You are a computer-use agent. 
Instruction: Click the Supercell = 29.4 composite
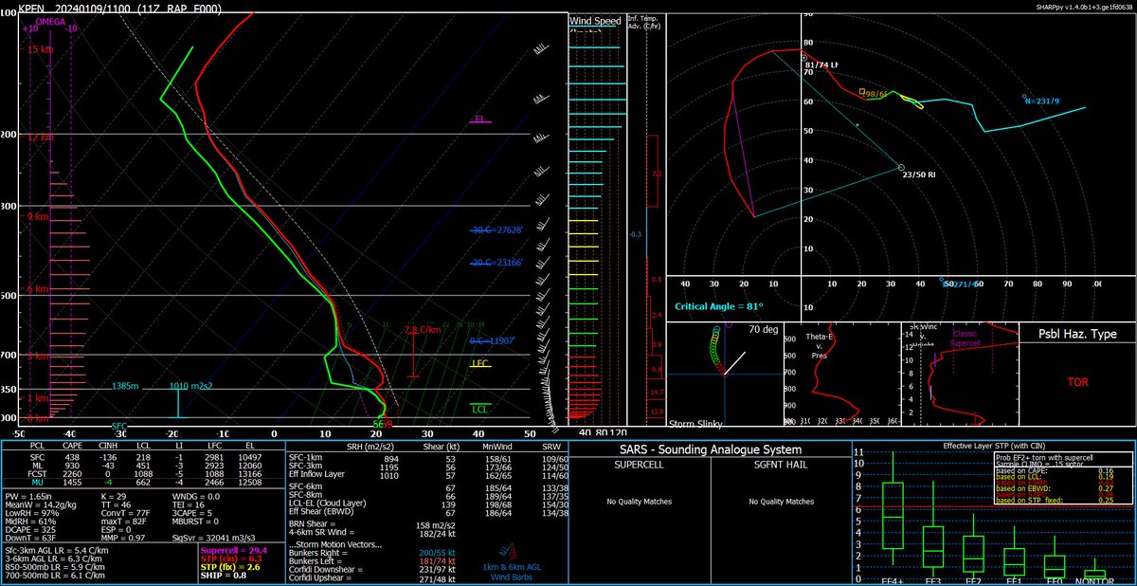[x=235, y=551]
